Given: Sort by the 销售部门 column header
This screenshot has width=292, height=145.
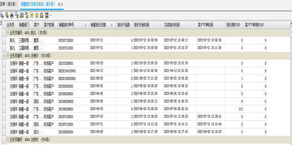Looking at the screenshot, I should point(26,25).
